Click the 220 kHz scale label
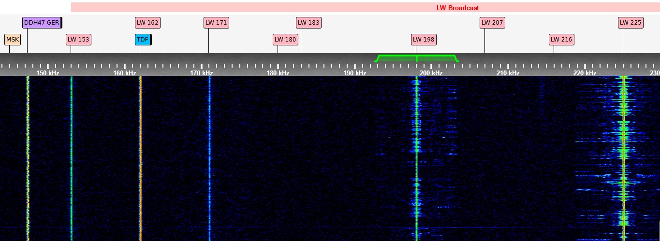Viewport: 660px width, 241px height. coord(585,73)
